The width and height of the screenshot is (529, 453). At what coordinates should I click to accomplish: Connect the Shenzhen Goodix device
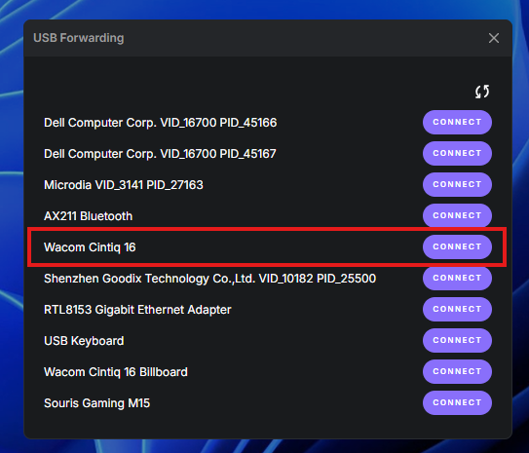point(457,278)
